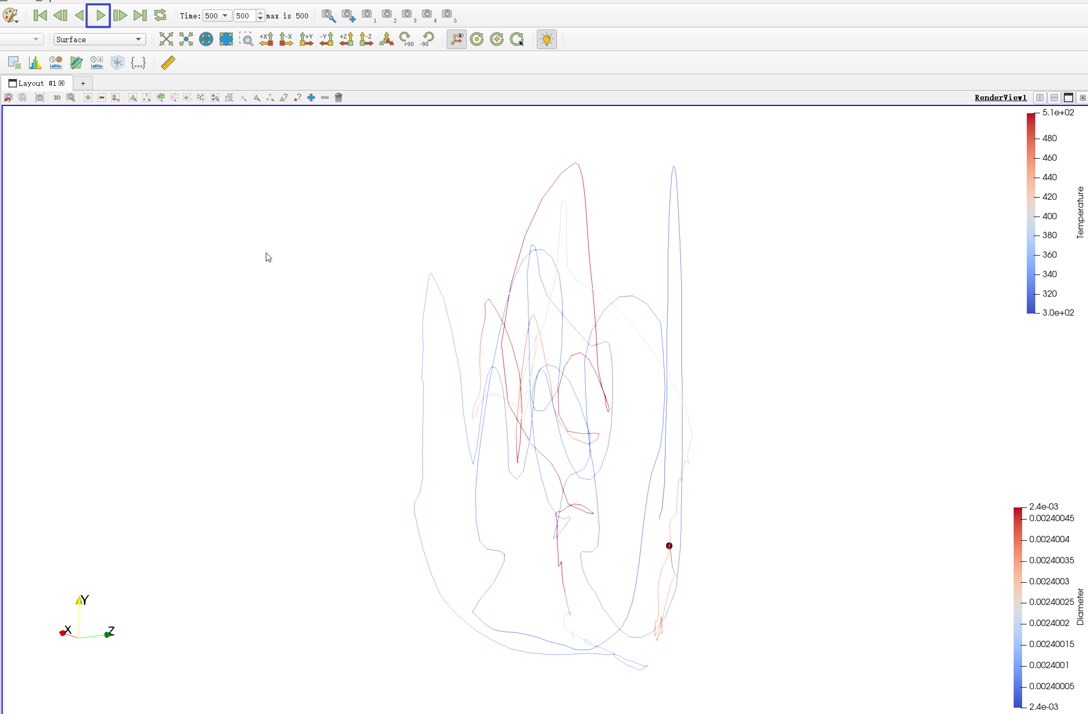Click the time step number field
The image size is (1088, 714).
(244, 16)
